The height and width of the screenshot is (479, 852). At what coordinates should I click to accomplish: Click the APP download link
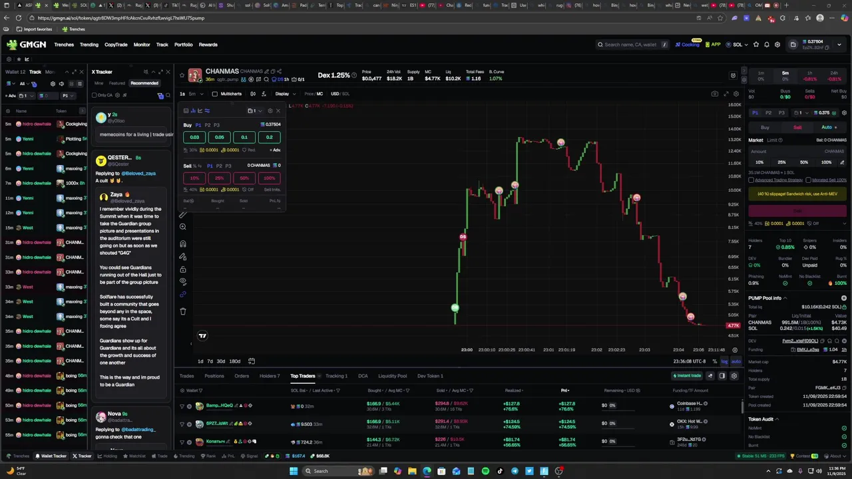(713, 45)
